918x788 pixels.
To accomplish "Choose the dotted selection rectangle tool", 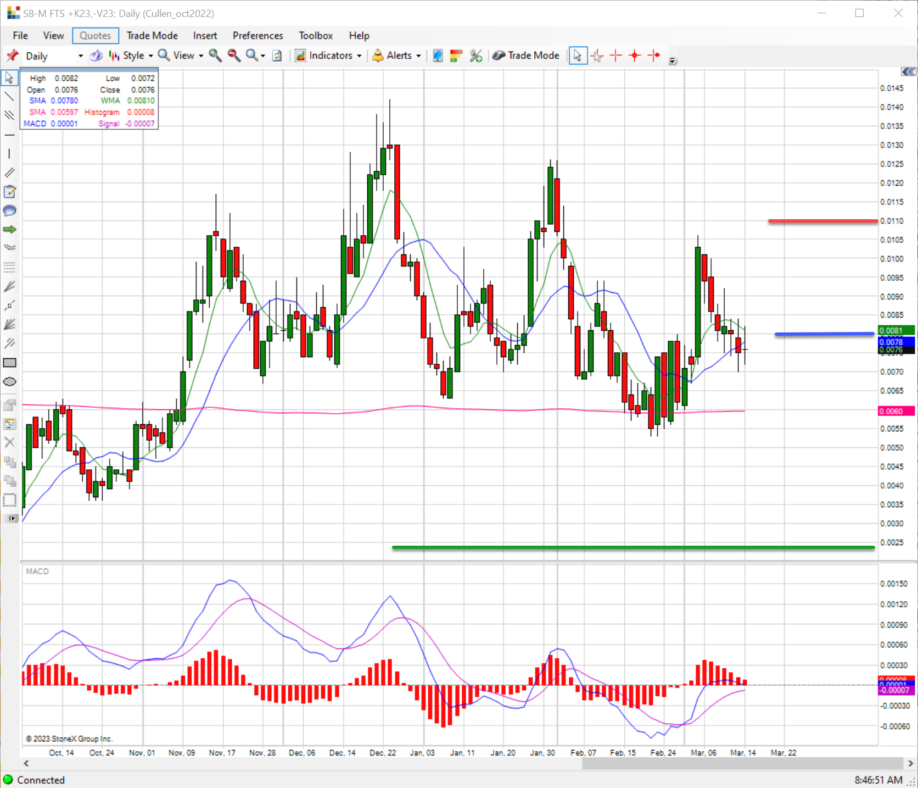I will point(9,500).
